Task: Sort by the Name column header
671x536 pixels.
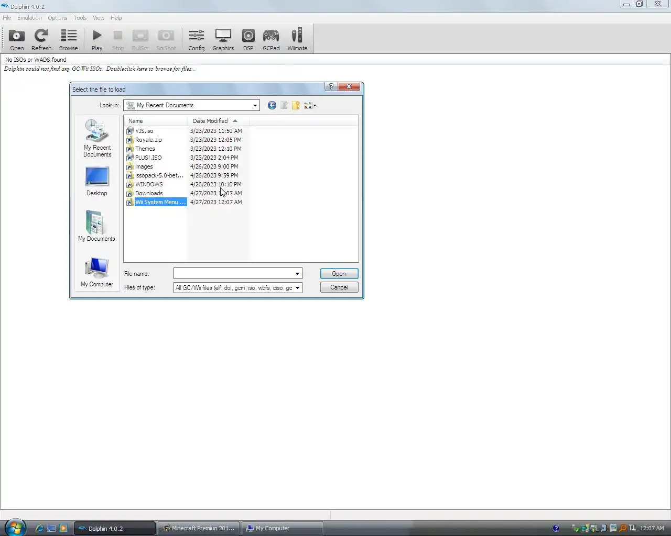Action: tap(156, 121)
